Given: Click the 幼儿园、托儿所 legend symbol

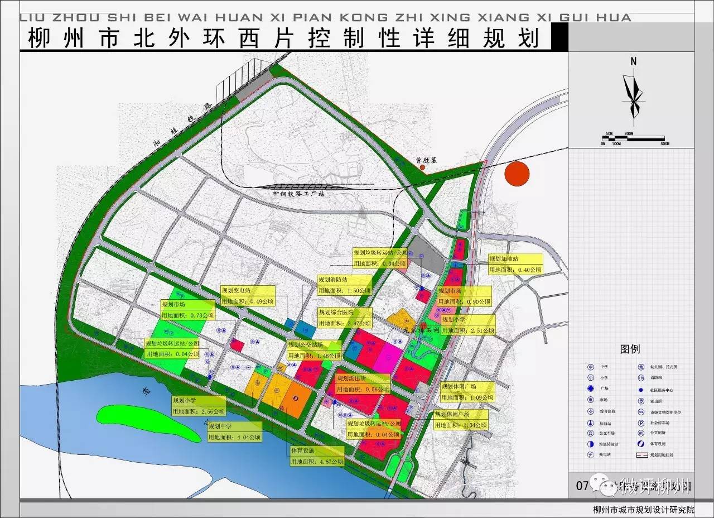Looking at the screenshot, I should tap(641, 367).
